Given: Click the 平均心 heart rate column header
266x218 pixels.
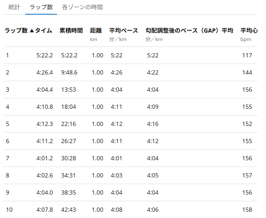Looking at the screenshot, I should click(249, 31).
